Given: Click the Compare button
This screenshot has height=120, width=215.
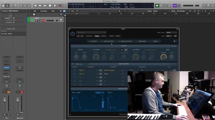Looking at the screenshot, I should [89, 36].
